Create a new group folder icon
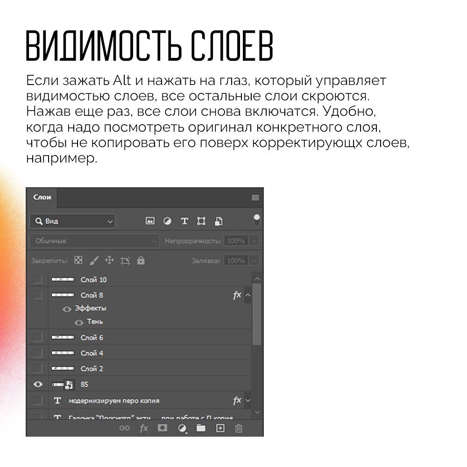 pyautogui.click(x=201, y=428)
